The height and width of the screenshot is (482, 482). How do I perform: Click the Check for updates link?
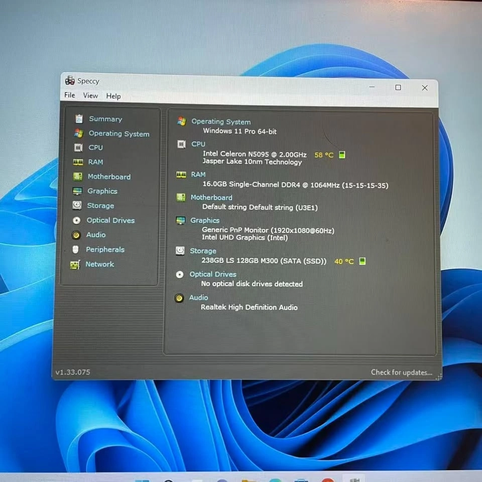[x=401, y=372]
